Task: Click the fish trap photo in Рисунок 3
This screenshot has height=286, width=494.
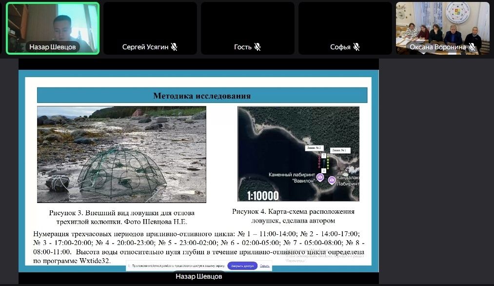Action: [121, 154]
